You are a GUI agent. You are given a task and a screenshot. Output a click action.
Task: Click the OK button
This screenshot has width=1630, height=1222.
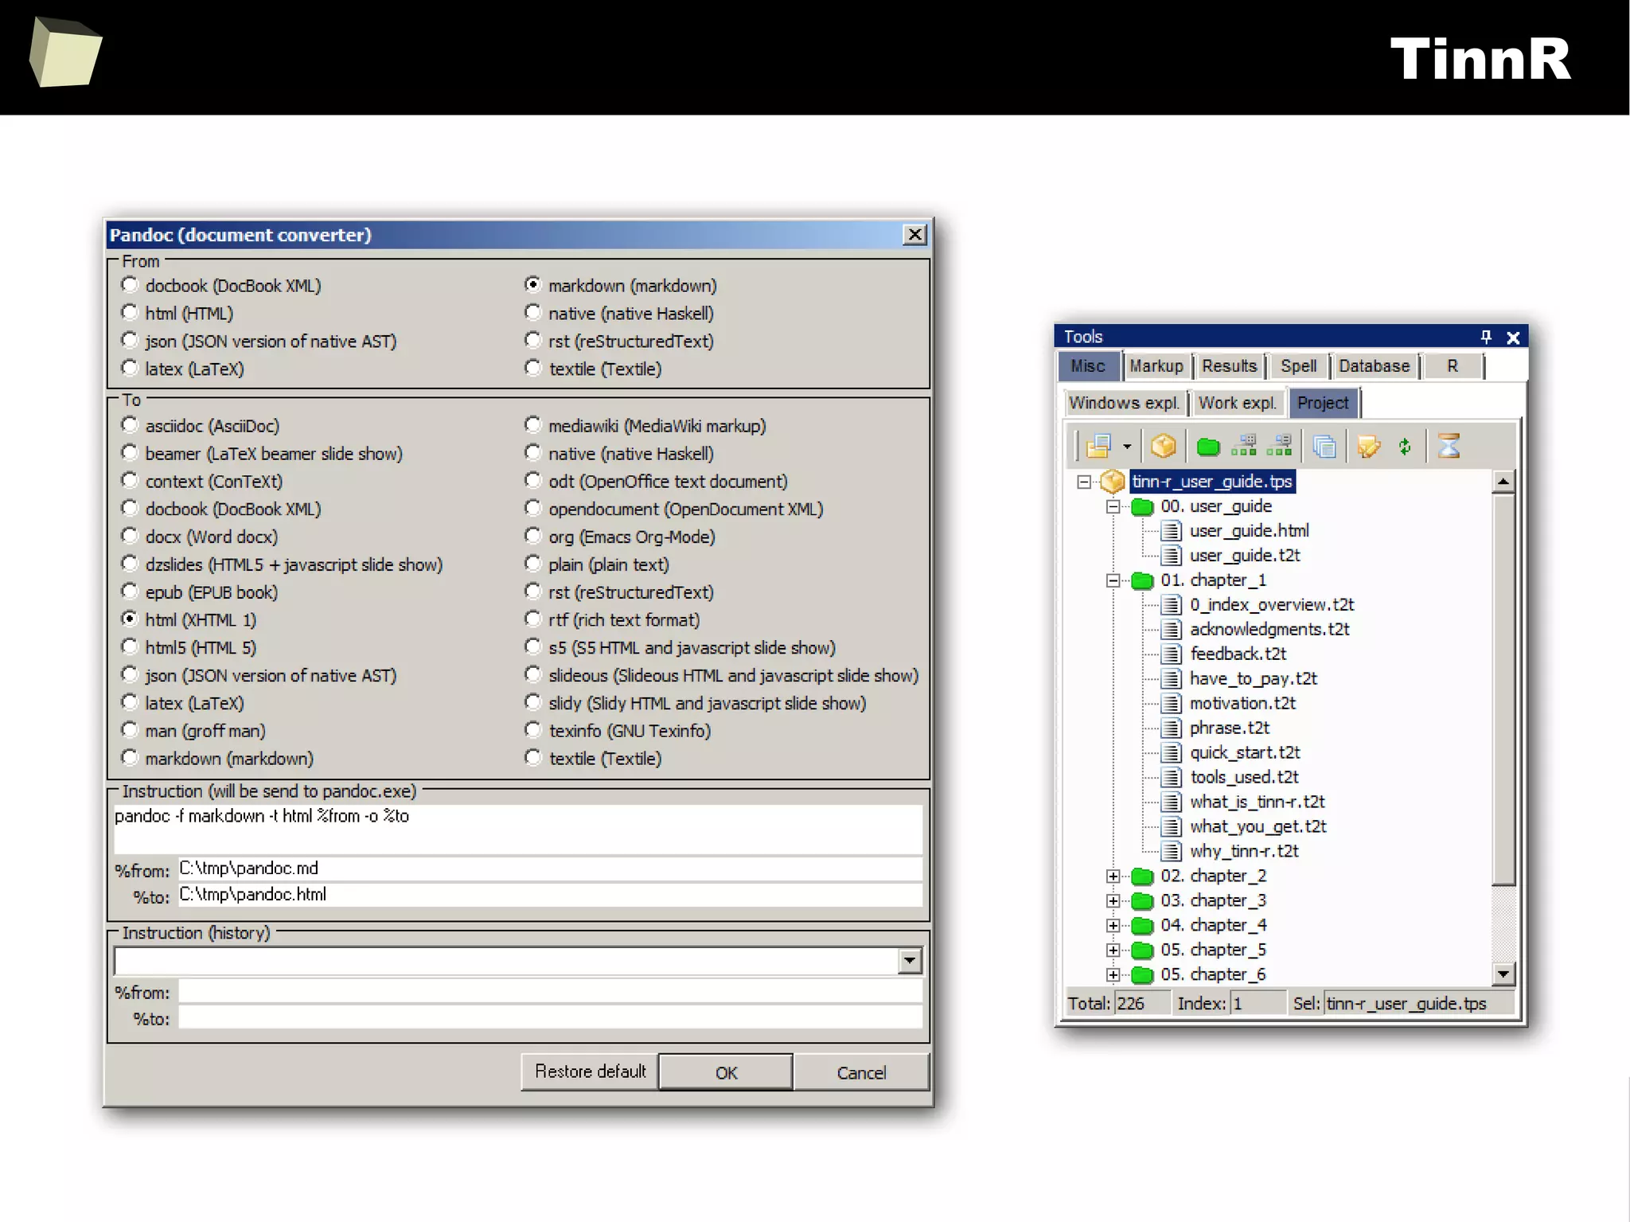[726, 1072]
